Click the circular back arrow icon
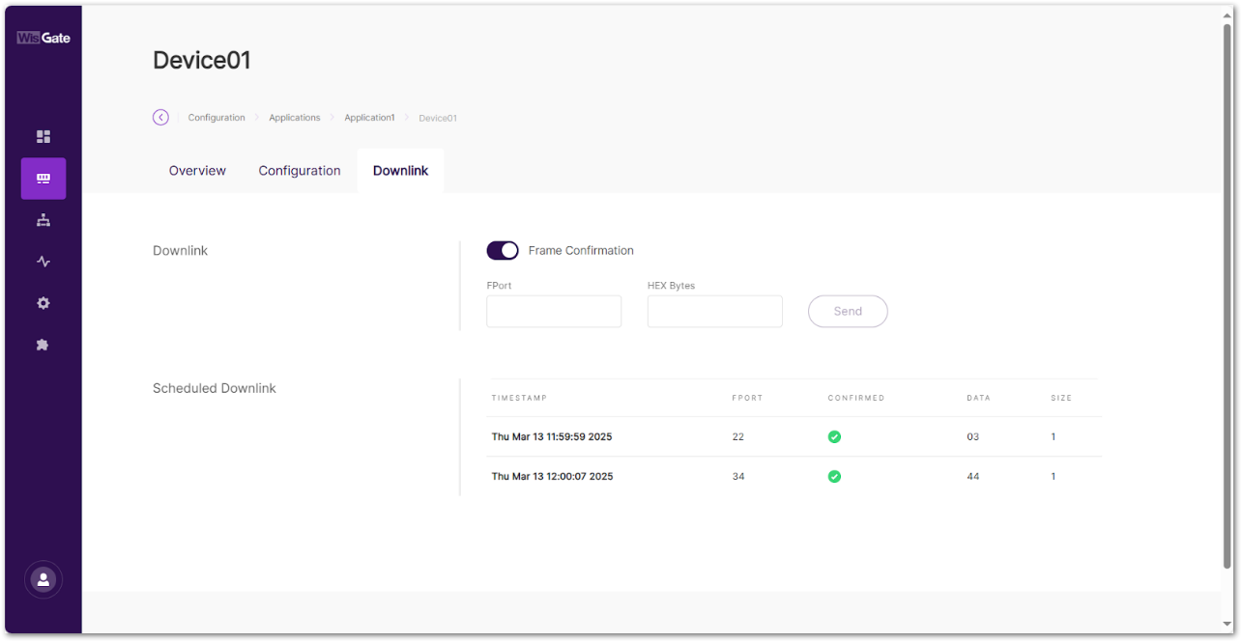 (x=160, y=118)
